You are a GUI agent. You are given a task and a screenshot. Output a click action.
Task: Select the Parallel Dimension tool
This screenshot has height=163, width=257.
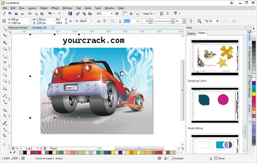tap(4, 96)
